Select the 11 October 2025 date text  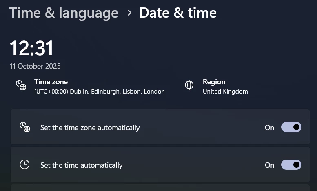[35, 66]
